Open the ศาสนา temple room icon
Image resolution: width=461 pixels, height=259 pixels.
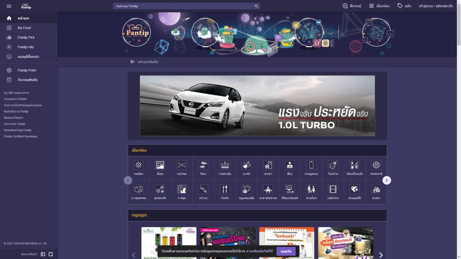pos(376,189)
